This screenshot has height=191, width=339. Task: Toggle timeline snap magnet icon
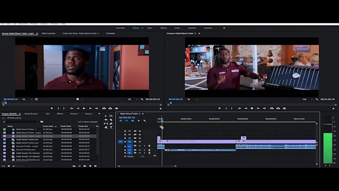pos(127,121)
